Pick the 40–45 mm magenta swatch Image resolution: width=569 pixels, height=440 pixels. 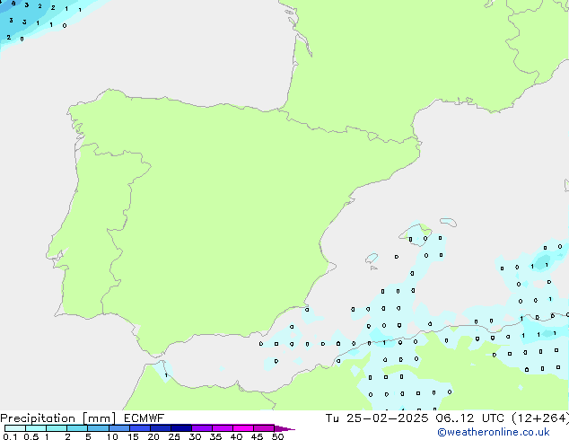point(243,428)
